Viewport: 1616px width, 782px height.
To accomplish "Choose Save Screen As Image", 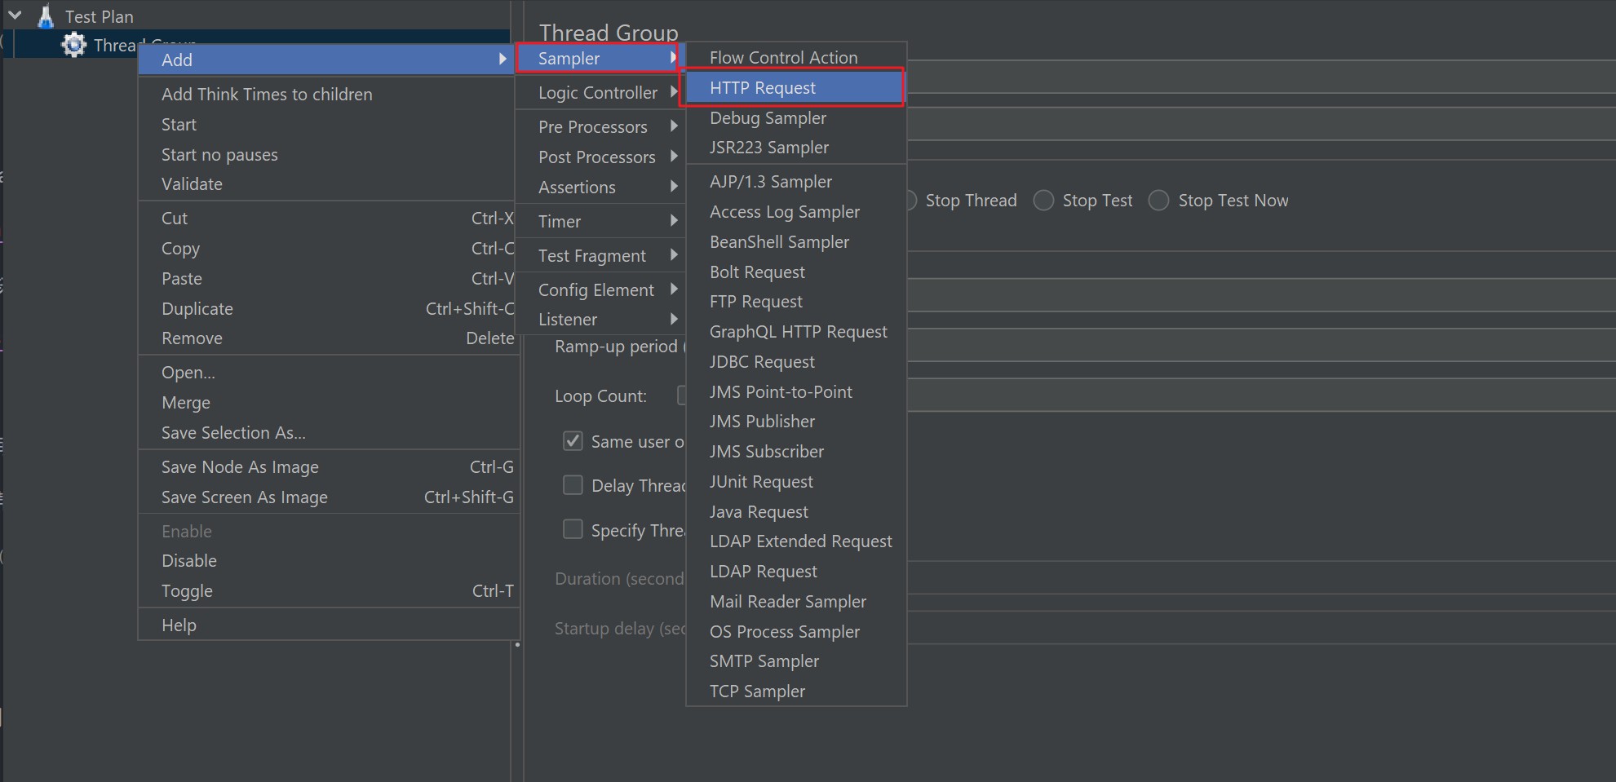I will pos(329,497).
